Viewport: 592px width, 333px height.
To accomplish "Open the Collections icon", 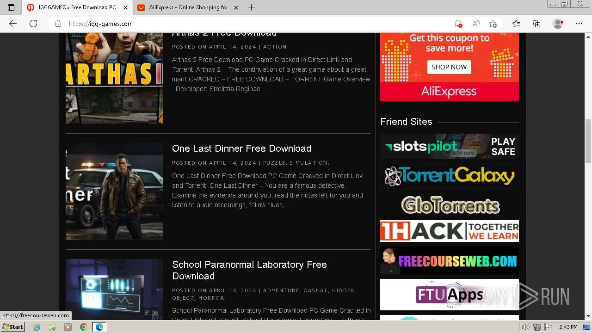I will 536,24.
